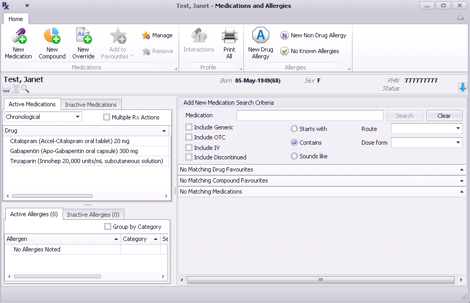Toggle Multiple Rx Actions checkbox
Viewport: 470px width, 303px height.
(106, 117)
